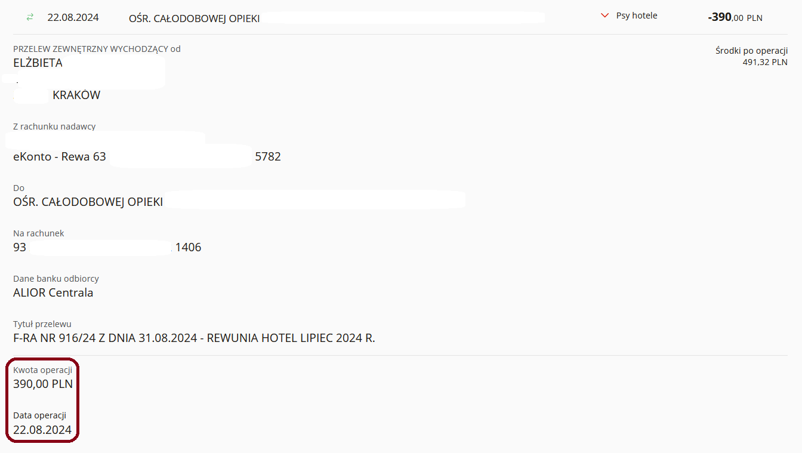This screenshot has height=453, width=802.
Task: Click the 22.08.2024 transaction date header
Action: 73,17
